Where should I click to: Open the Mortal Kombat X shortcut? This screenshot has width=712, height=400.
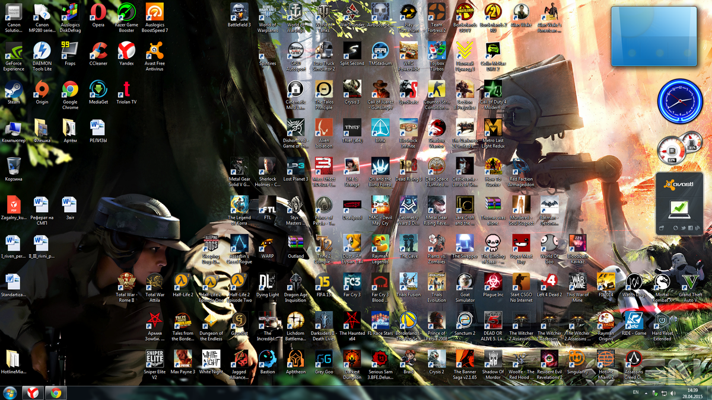[x=662, y=286]
